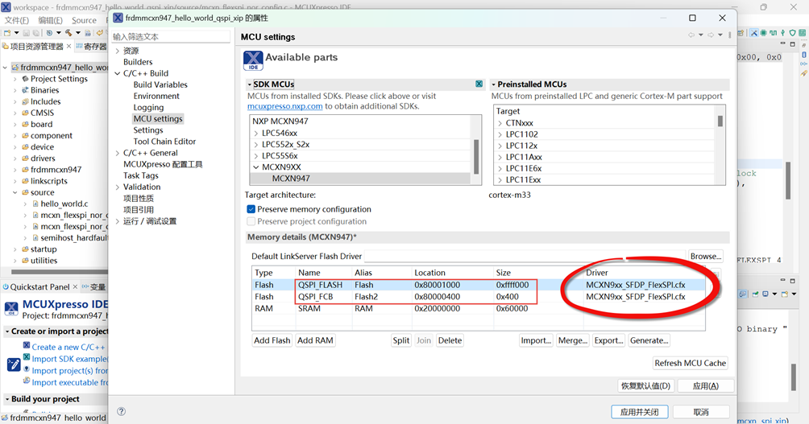Click the Default LinkServer Flash Driver field
The height and width of the screenshot is (424, 809).
(525, 256)
